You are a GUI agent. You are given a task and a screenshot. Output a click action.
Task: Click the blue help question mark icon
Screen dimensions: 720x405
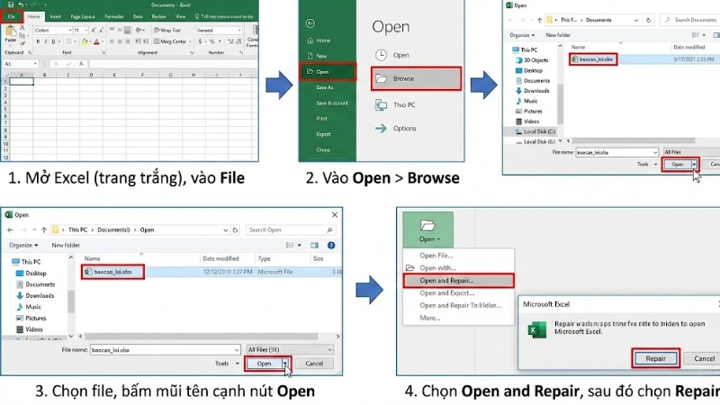click(331, 246)
